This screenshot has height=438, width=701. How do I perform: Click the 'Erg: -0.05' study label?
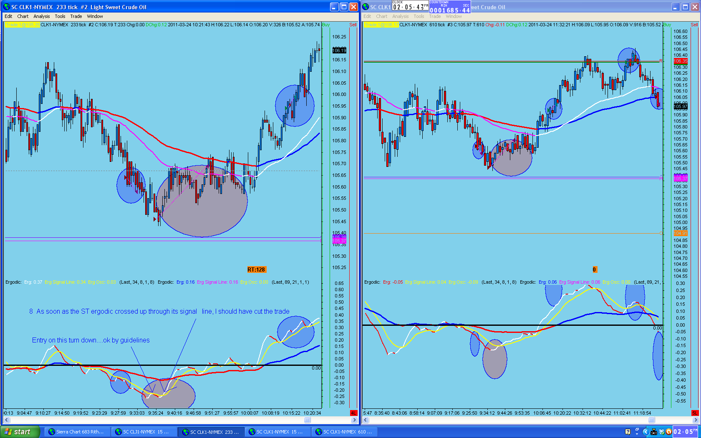[393, 282]
